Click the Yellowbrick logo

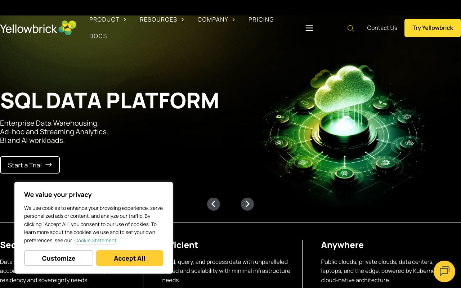click(x=38, y=28)
